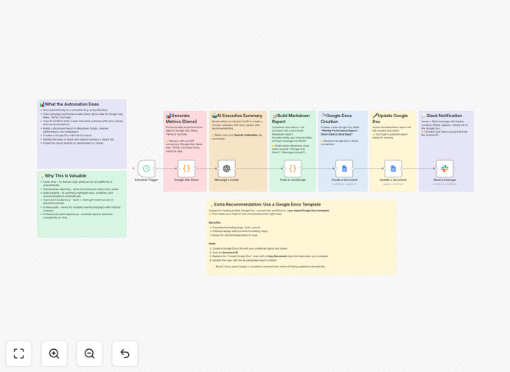Select the Update Google Doc note heading

click(390, 119)
